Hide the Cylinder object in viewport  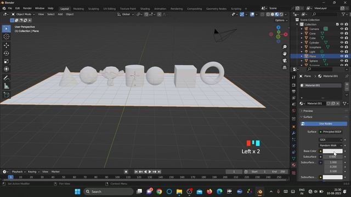(x=342, y=43)
